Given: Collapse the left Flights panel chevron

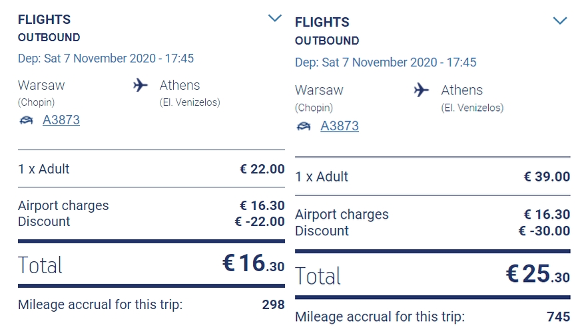Looking at the screenshot, I should point(274,18).
